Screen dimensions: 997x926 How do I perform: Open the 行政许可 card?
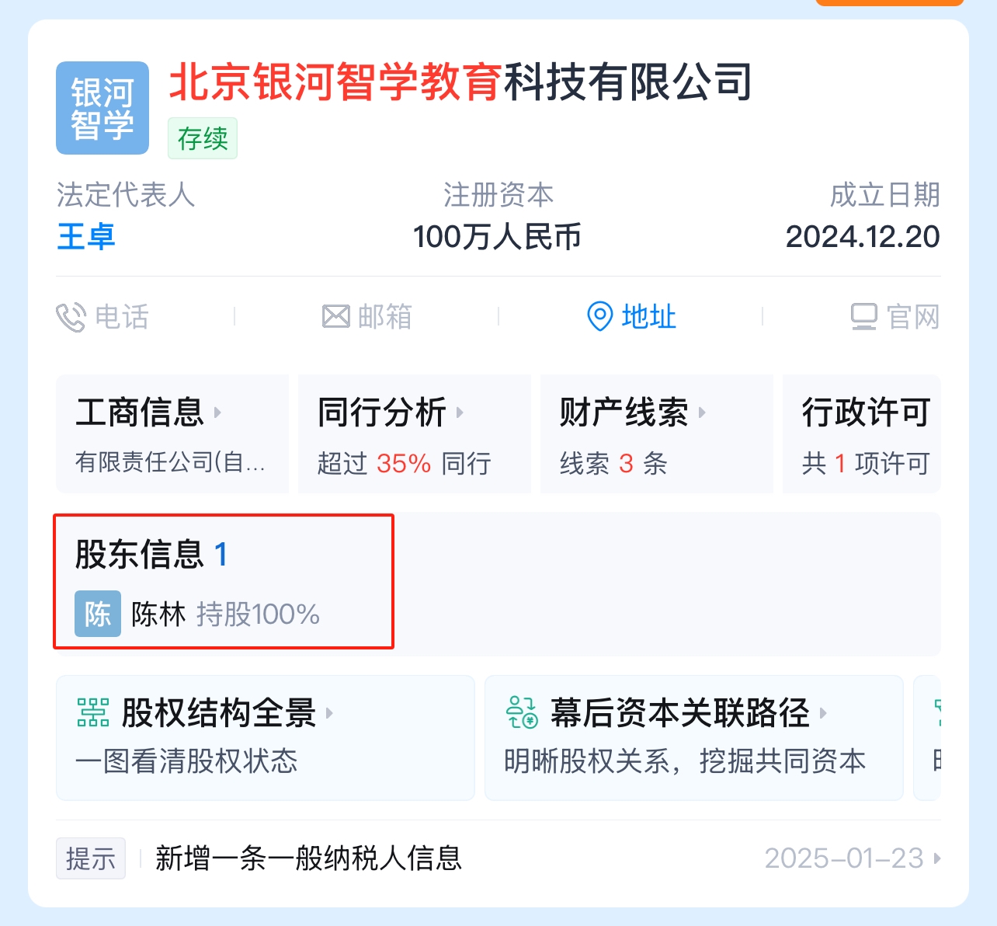tap(862, 433)
